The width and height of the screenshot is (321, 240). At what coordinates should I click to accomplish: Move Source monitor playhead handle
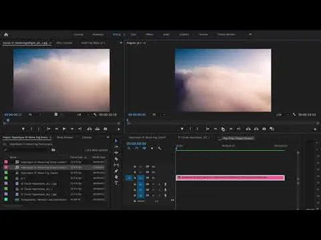[8, 121]
